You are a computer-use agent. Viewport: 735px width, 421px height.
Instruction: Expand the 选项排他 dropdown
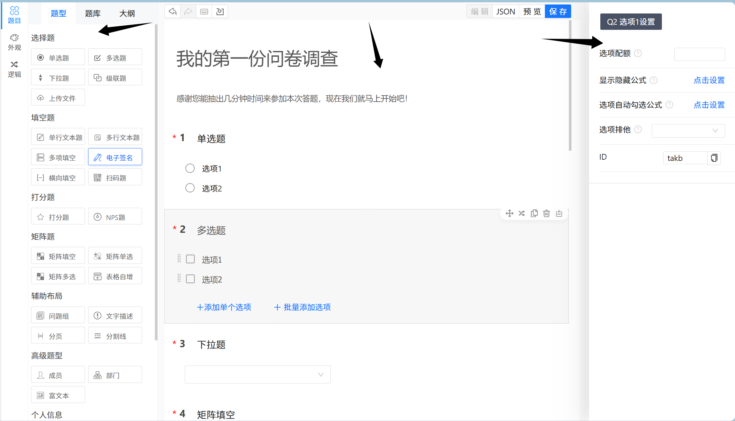coord(688,131)
